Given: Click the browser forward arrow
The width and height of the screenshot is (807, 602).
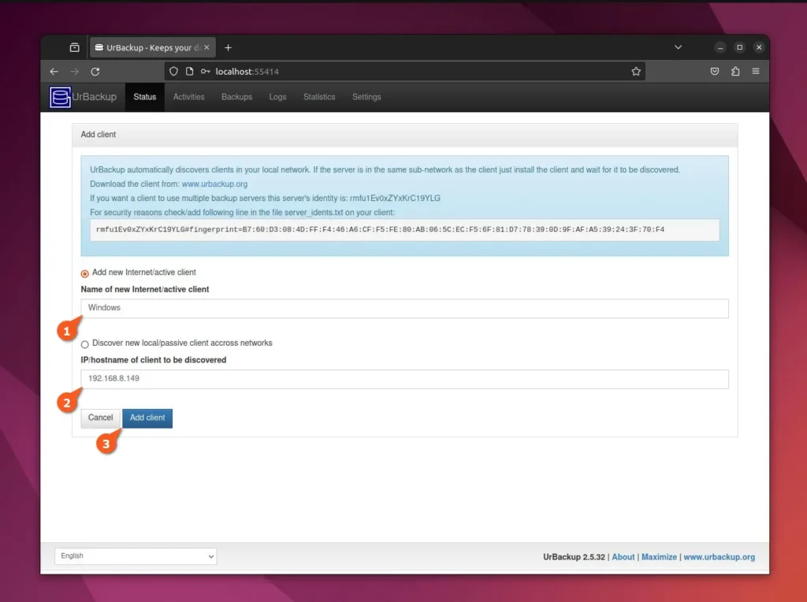Looking at the screenshot, I should [x=75, y=72].
